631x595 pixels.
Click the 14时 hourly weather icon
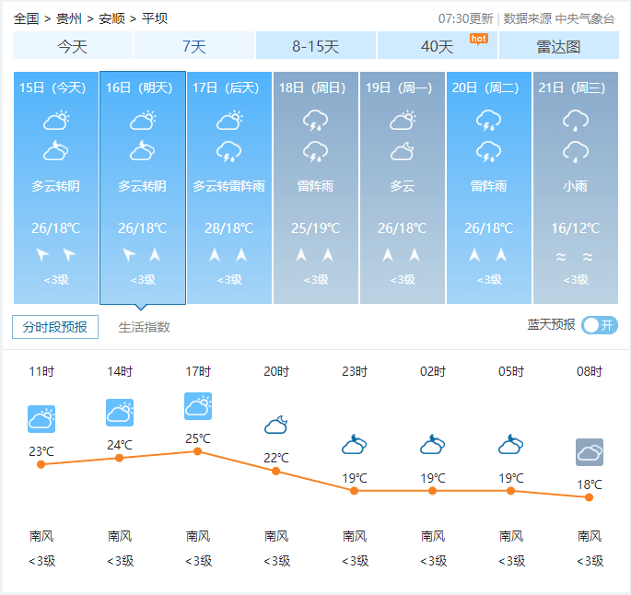click(x=120, y=413)
